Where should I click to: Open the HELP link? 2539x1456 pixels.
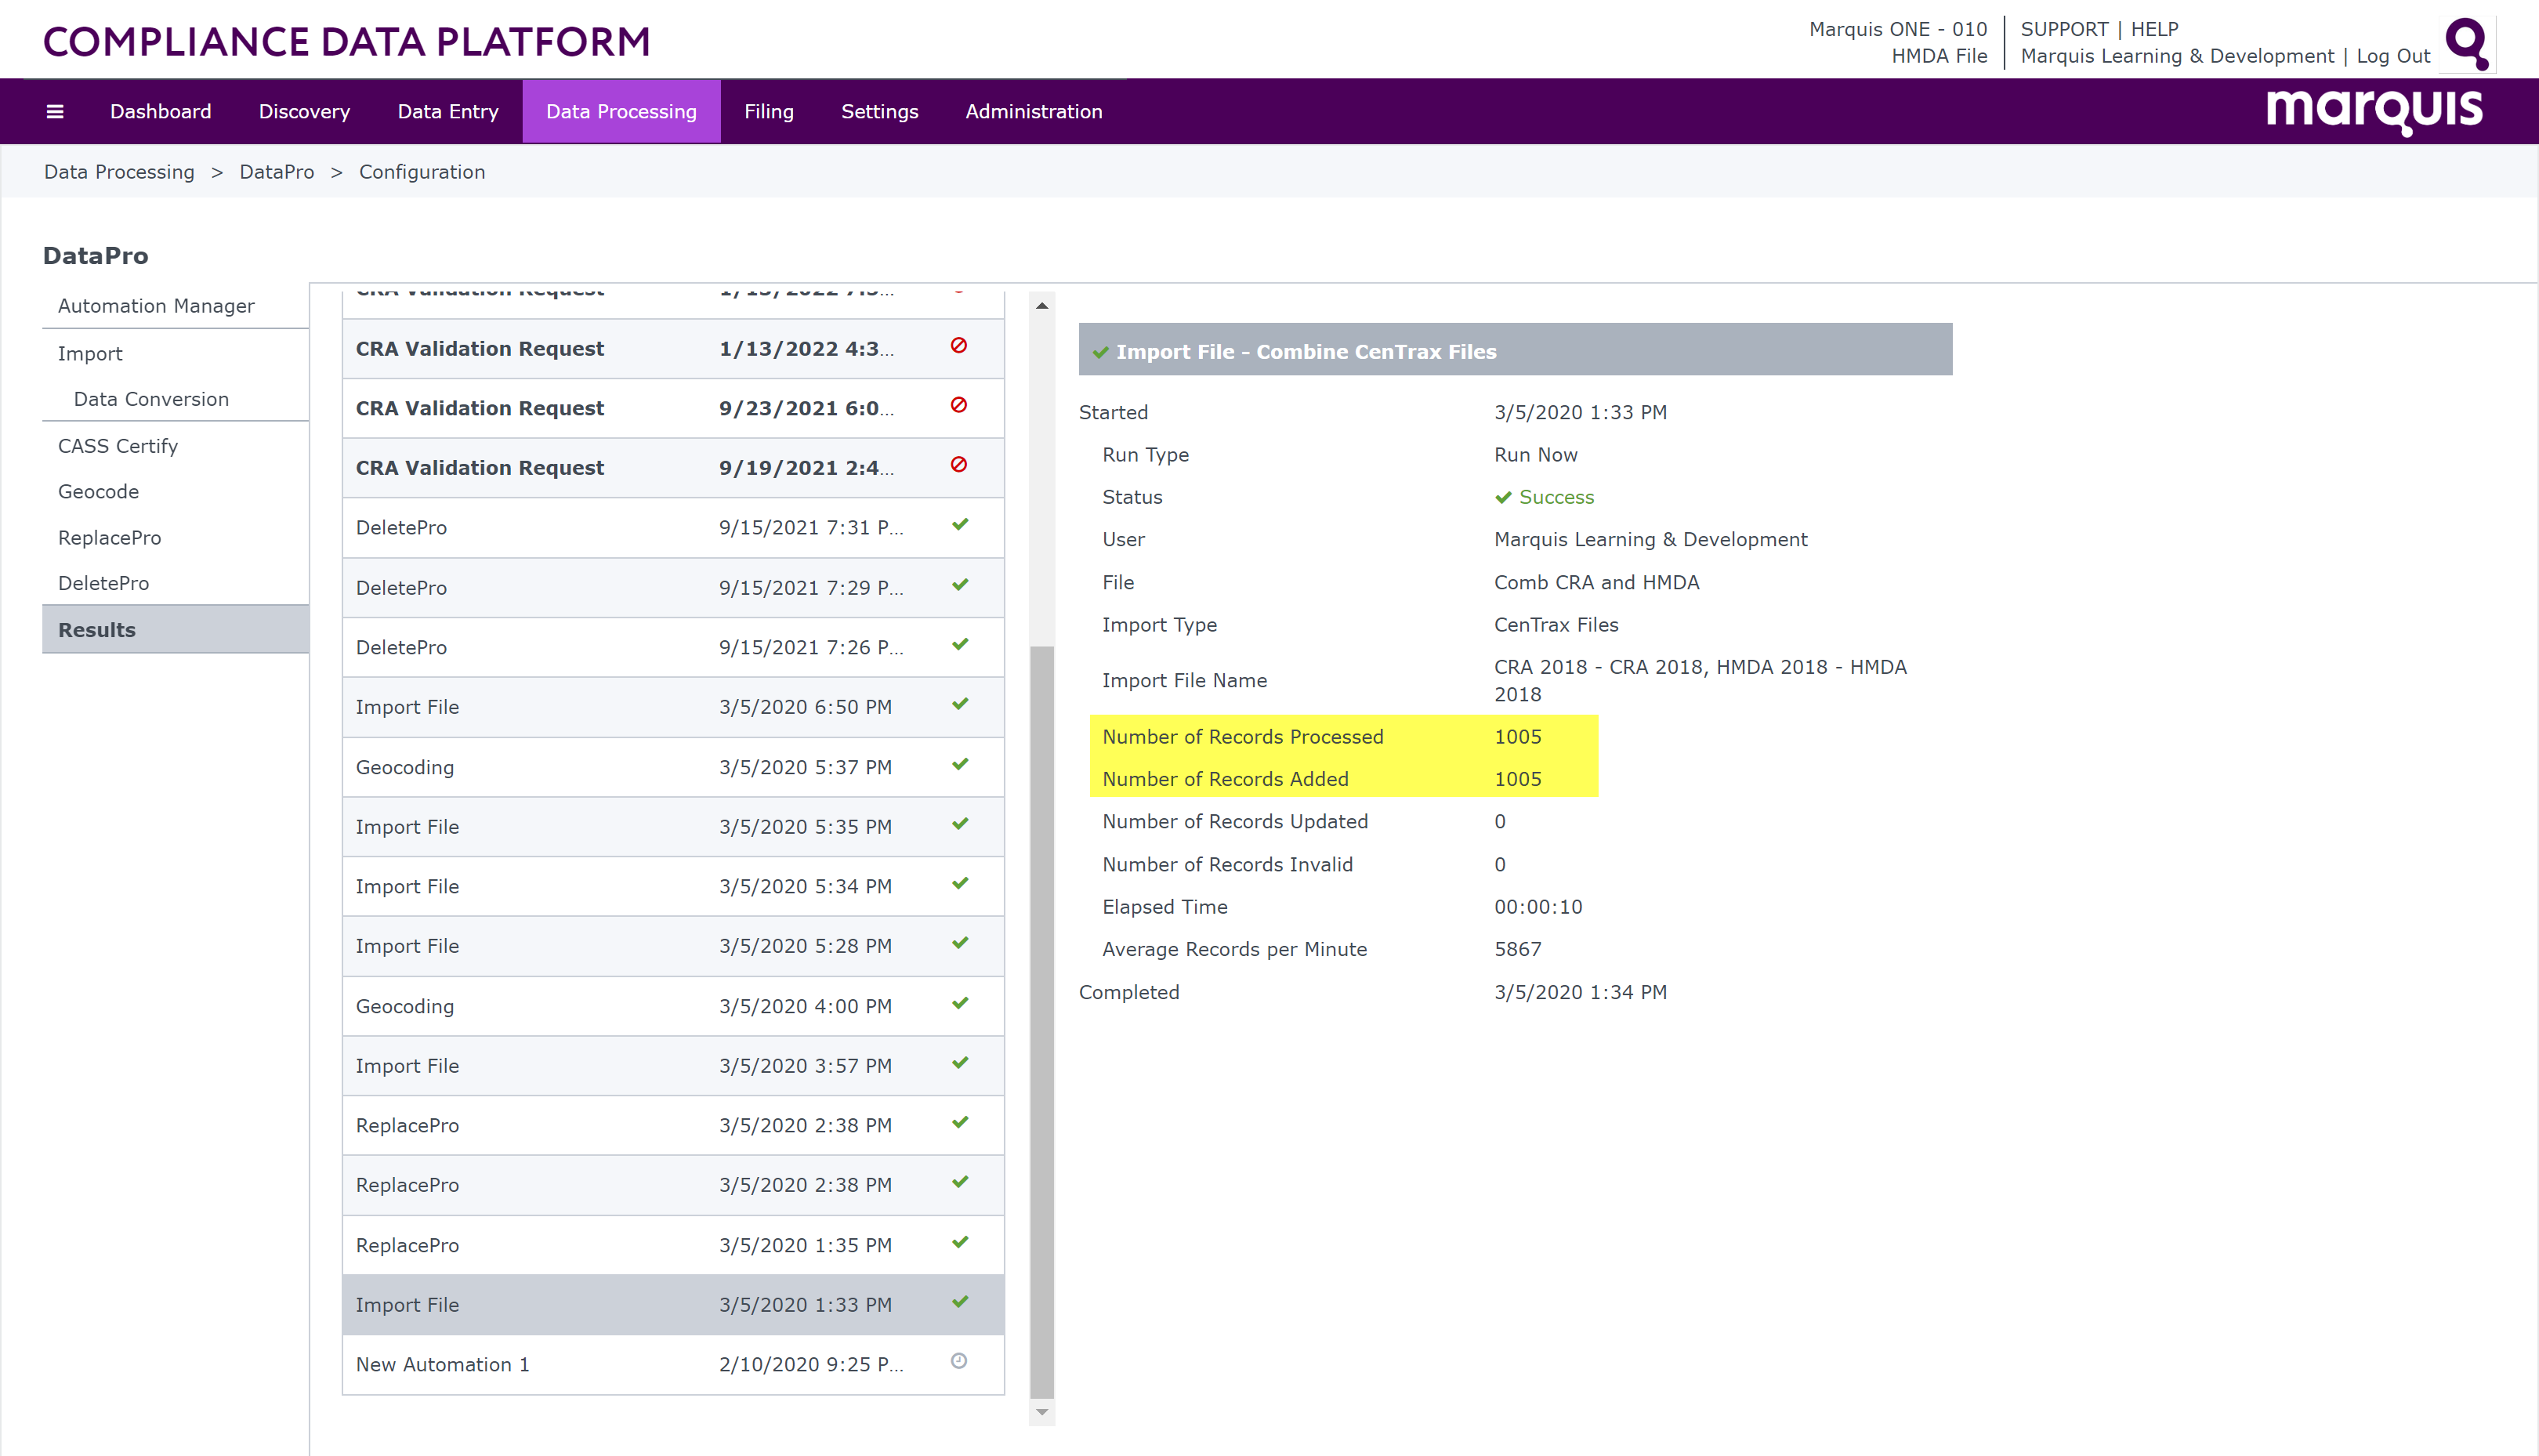[2156, 29]
